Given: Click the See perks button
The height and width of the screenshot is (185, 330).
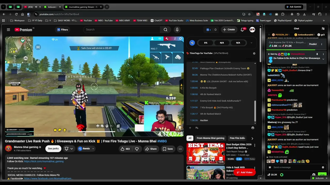Looking at the screenshot, I should click(x=53, y=149).
